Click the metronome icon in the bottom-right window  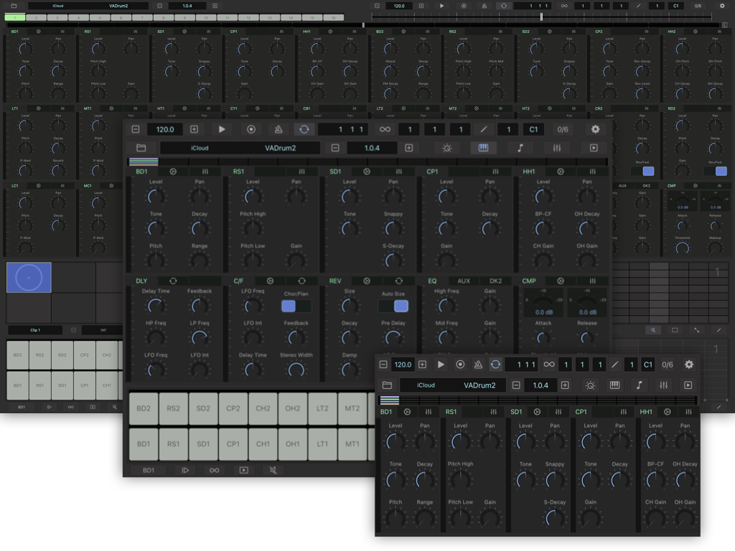pos(477,364)
